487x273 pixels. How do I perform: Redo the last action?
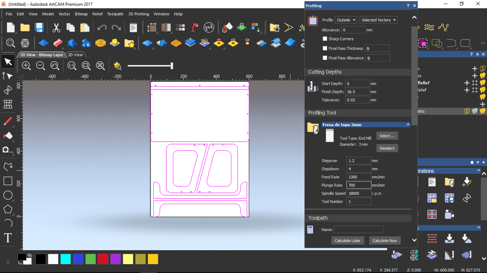[x=116, y=27]
